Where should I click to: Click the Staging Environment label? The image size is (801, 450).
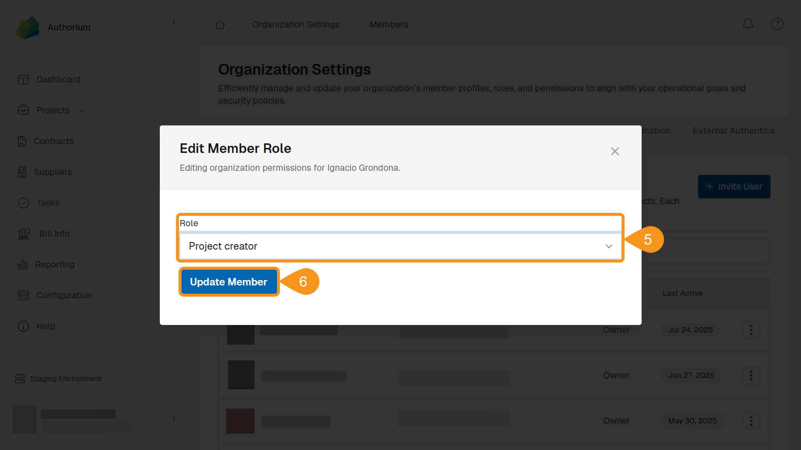point(65,378)
